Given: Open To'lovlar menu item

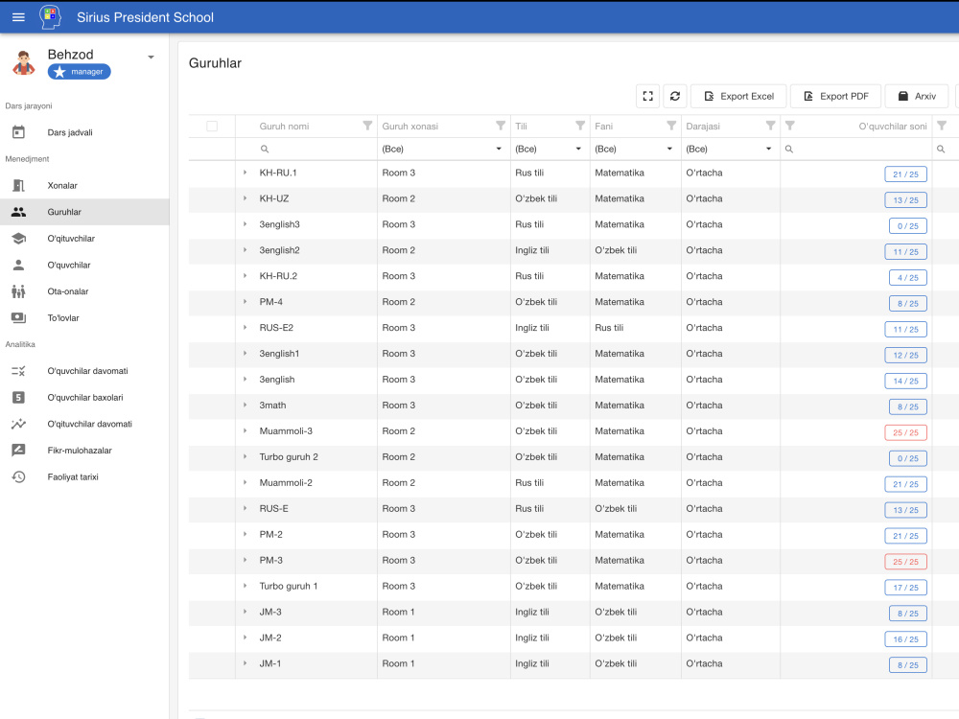Looking at the screenshot, I should (x=84, y=318).
